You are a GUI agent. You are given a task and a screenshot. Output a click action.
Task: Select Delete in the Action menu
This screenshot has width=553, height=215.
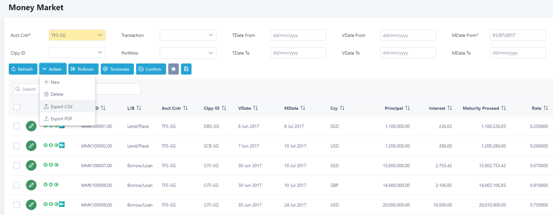57,94
